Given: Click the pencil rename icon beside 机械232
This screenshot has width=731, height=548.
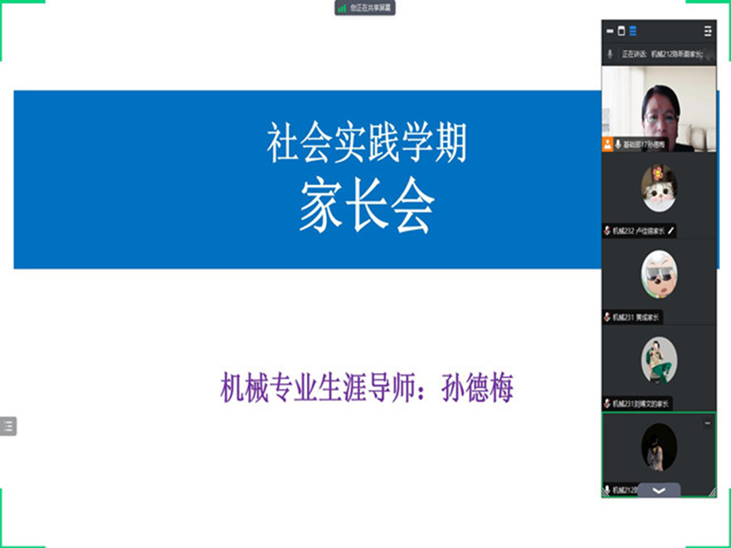Looking at the screenshot, I should click(671, 230).
